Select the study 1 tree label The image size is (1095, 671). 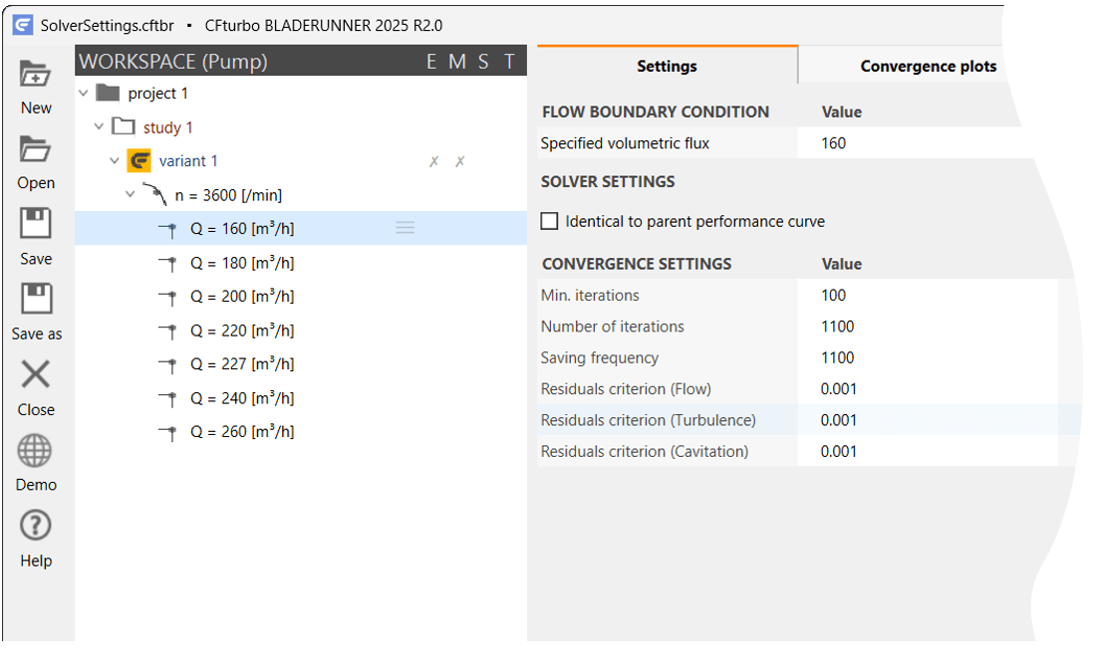167,127
